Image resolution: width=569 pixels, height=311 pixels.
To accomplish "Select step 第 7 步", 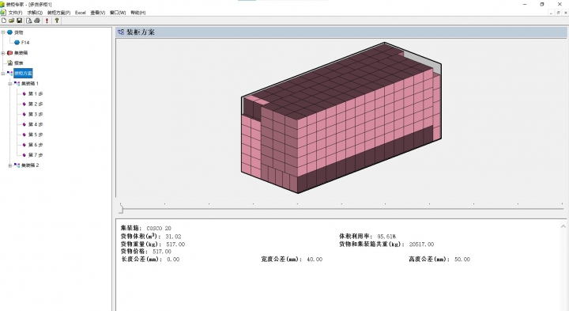I will pos(36,155).
